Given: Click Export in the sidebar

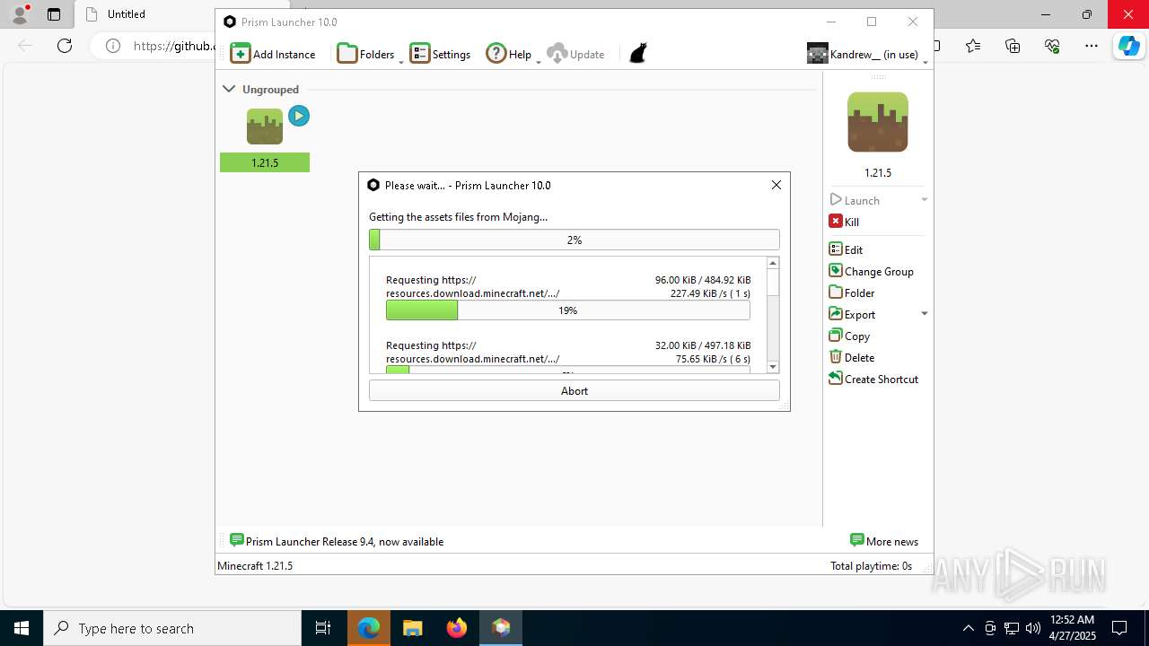Looking at the screenshot, I should pos(852,314).
